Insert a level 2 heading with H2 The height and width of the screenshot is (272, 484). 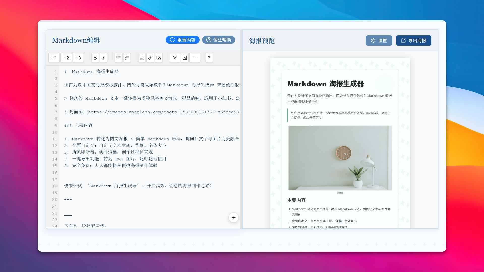pos(66,58)
